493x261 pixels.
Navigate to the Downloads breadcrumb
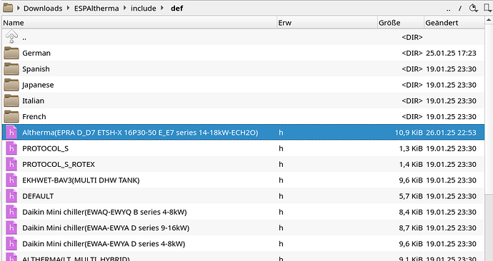pos(43,9)
